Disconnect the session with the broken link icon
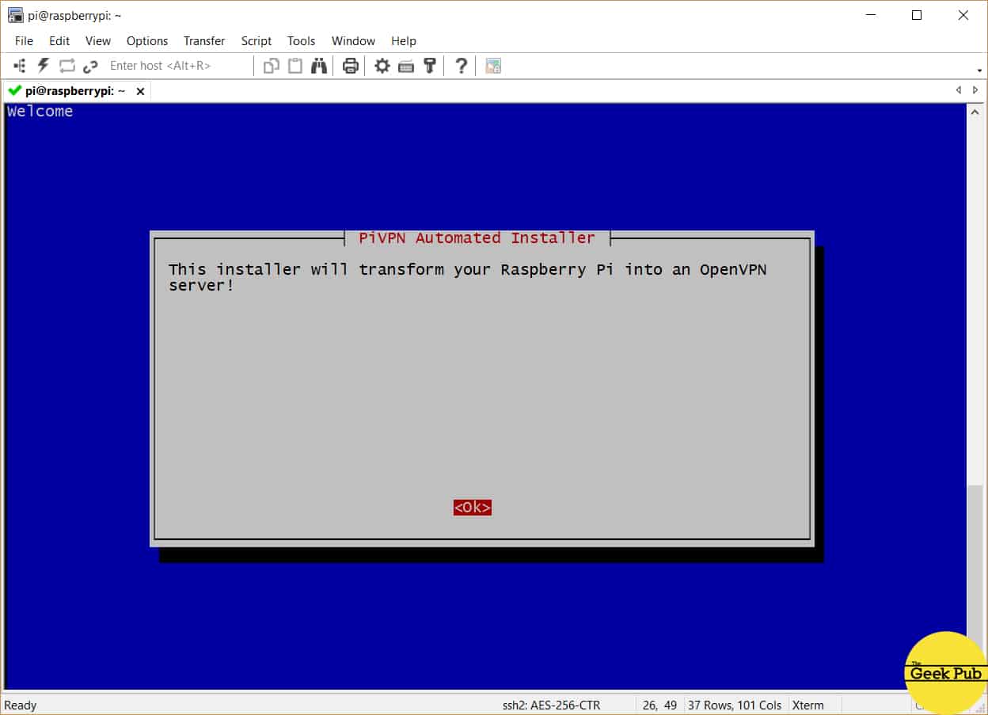The image size is (988, 715). [x=89, y=66]
